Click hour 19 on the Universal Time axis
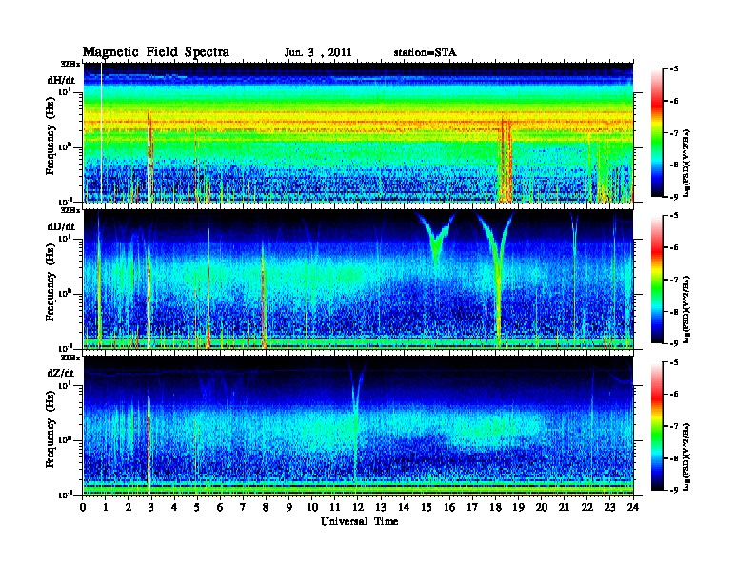The height and width of the screenshot is (582, 754). 518,507
